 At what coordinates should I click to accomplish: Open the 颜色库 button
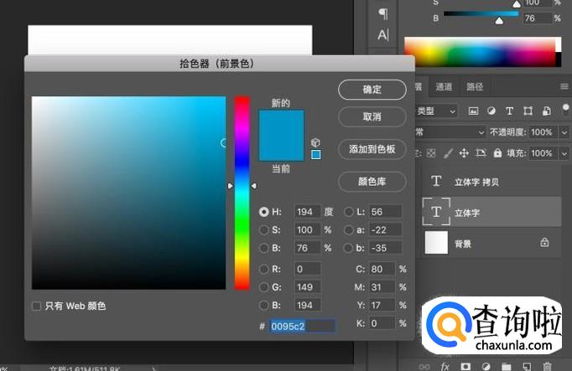coord(372,181)
